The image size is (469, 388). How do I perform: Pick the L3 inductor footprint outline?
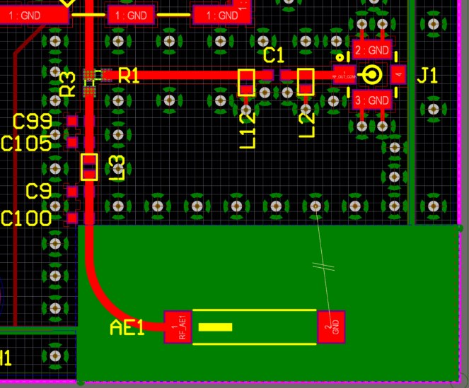pos(89,167)
